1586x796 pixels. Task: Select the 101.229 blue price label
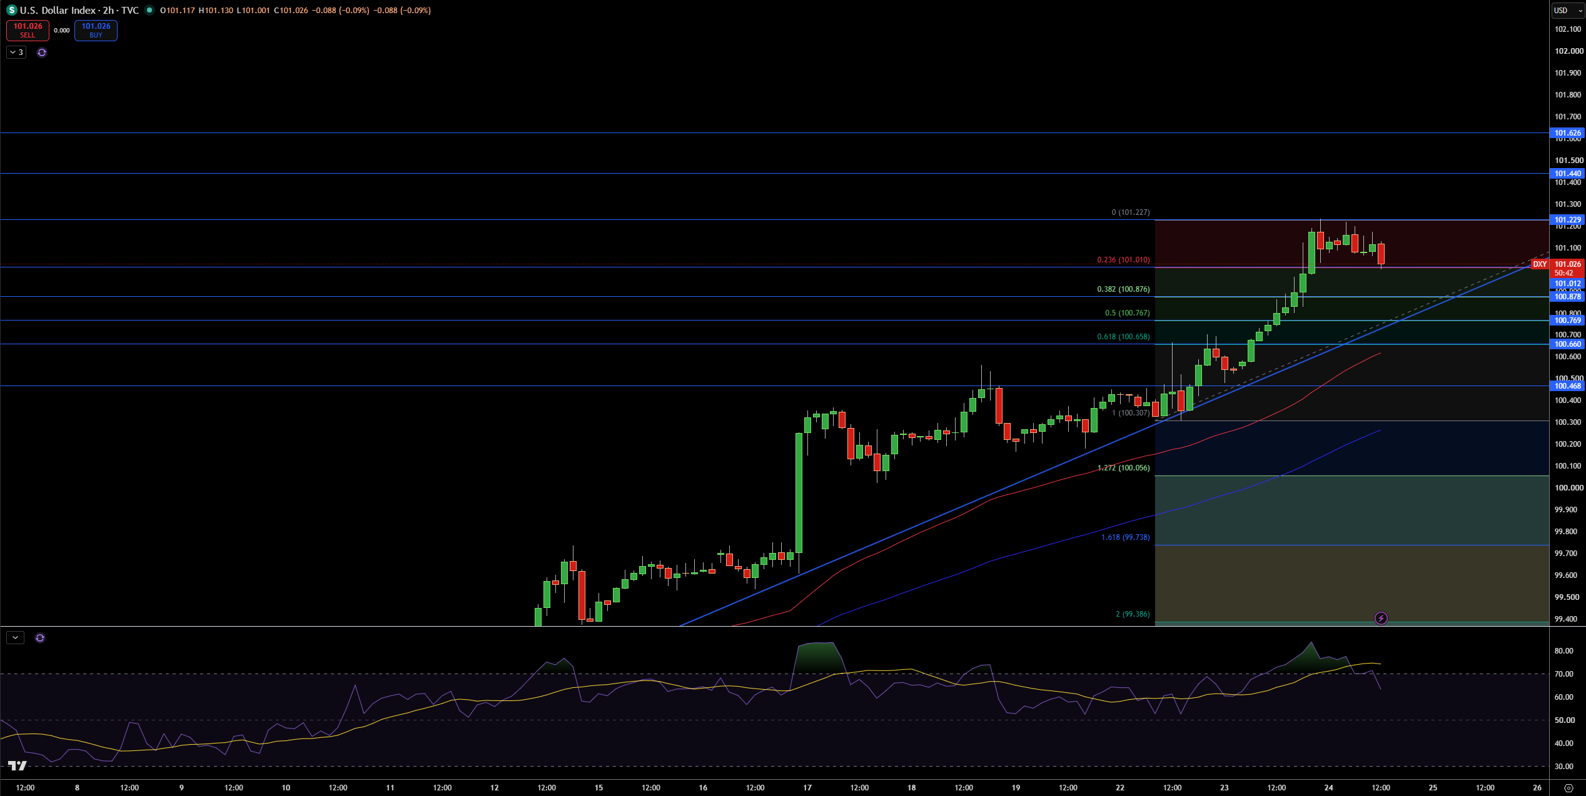1567,220
